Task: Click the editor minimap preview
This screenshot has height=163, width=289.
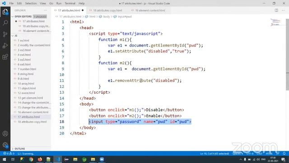Action: 276,22
